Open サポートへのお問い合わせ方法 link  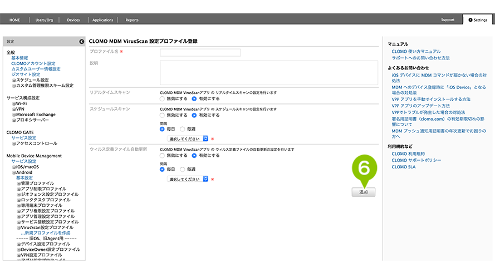pyautogui.click(x=420, y=58)
